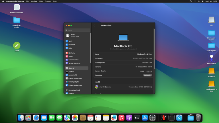
Task: Open Centro di Controllo settings
Action: 75,78
